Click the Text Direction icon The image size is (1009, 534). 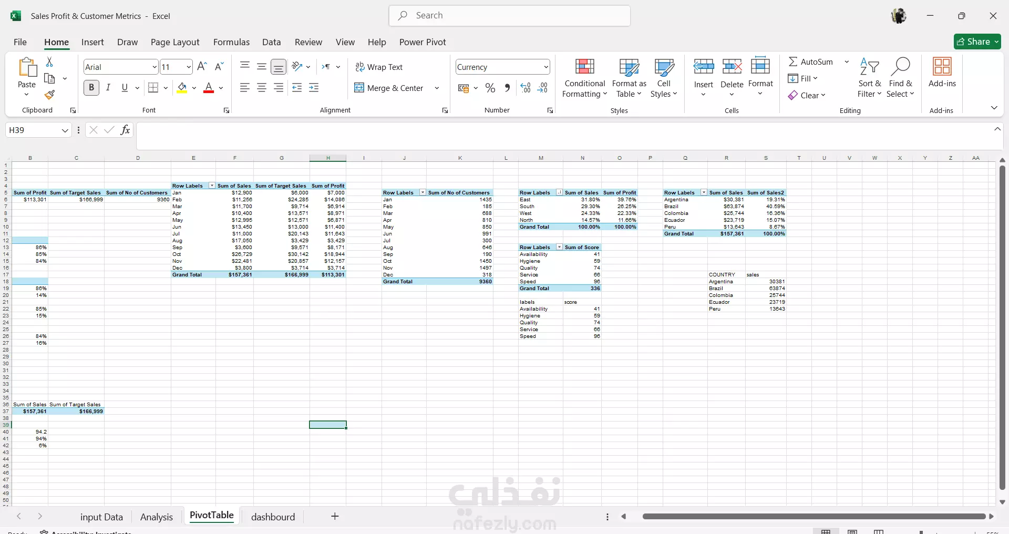click(326, 67)
